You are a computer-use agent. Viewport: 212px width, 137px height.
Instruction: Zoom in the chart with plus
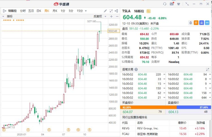tap(111, 16)
